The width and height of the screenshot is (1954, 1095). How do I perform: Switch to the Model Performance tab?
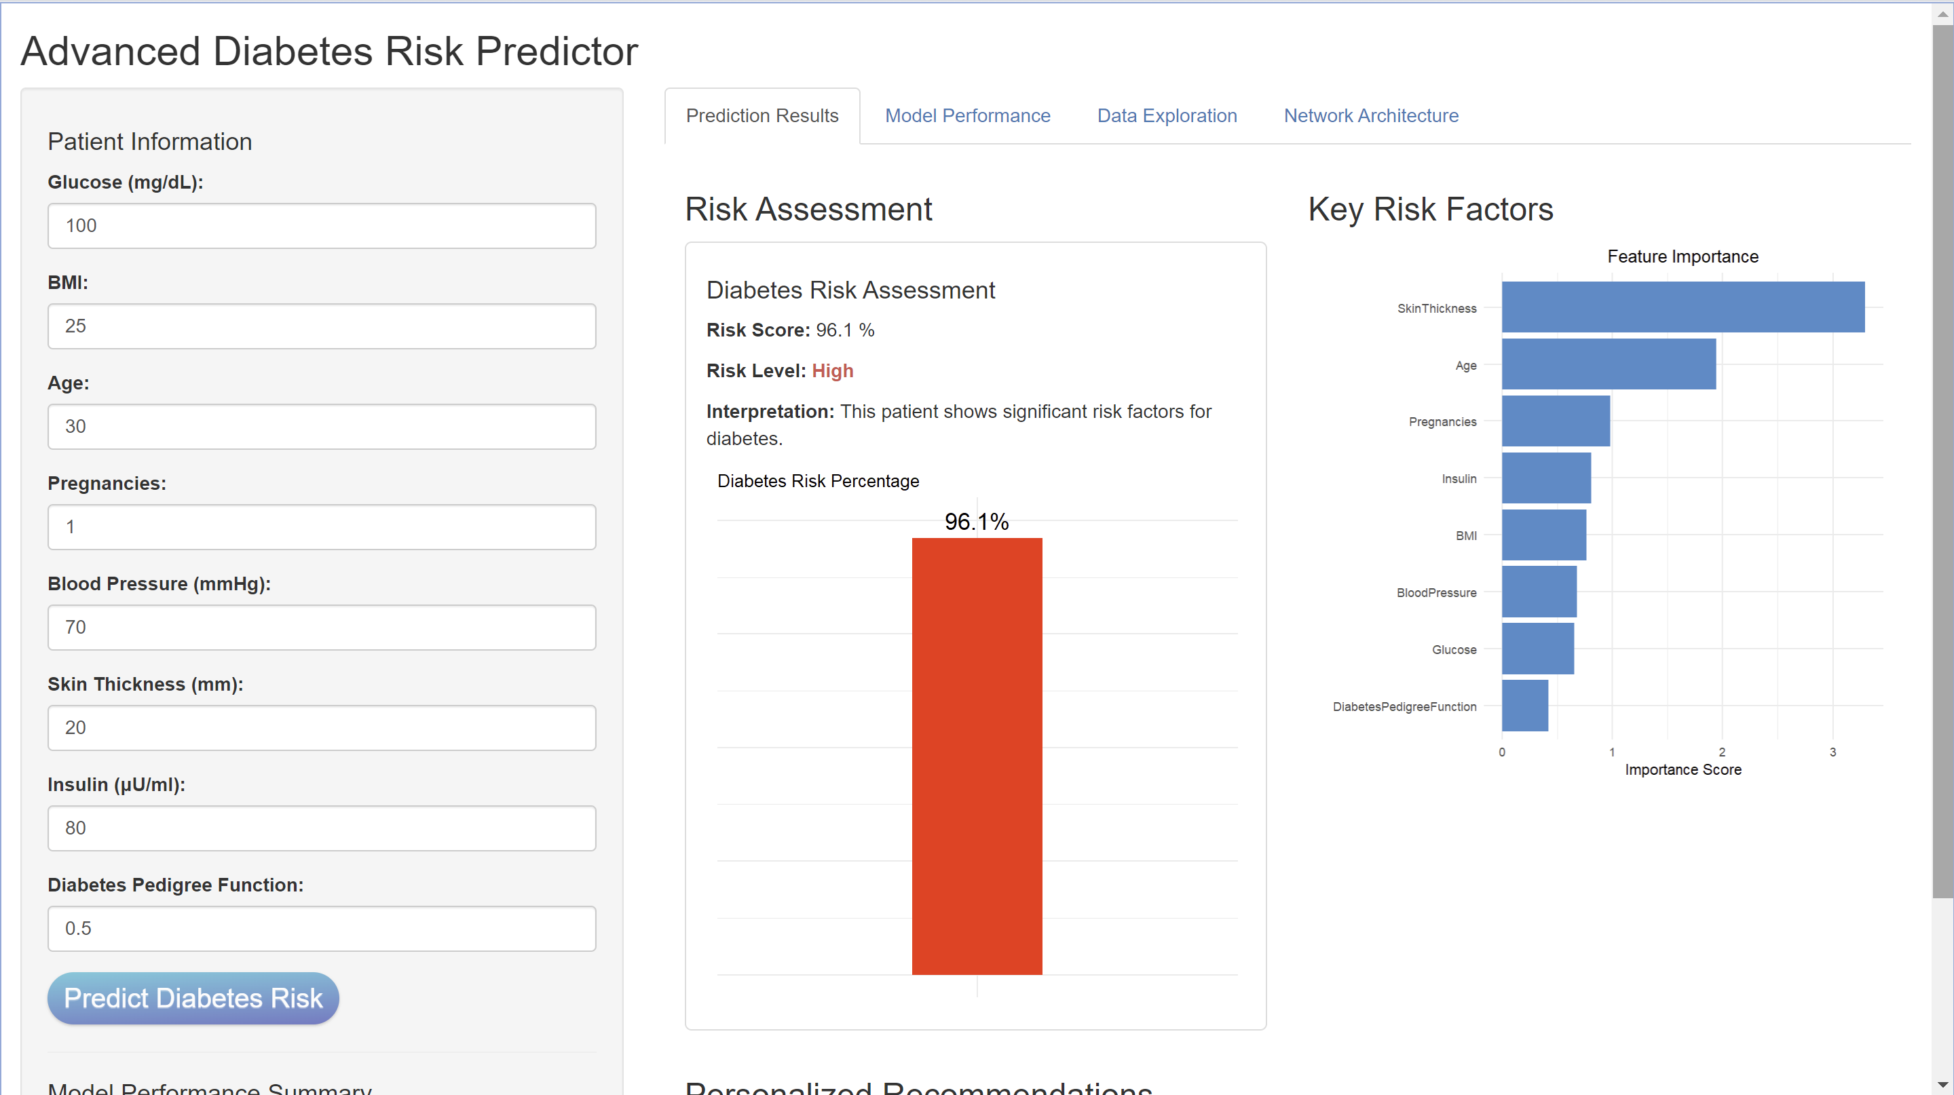(967, 115)
